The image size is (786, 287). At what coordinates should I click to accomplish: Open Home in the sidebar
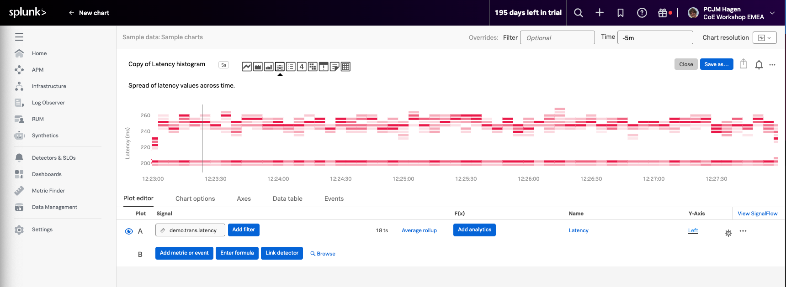pyautogui.click(x=39, y=53)
